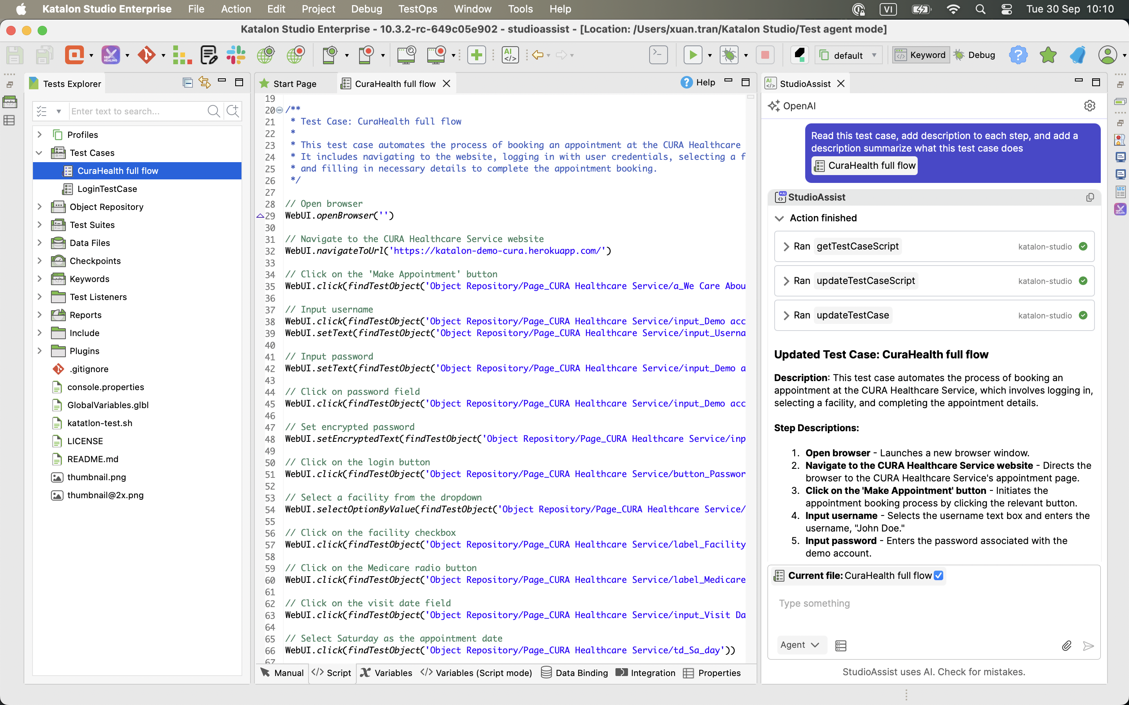Switch to the Data Binding tab

tap(575, 673)
